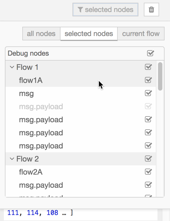Switch to the all nodes tab
The image size is (170, 221).
(x=41, y=34)
